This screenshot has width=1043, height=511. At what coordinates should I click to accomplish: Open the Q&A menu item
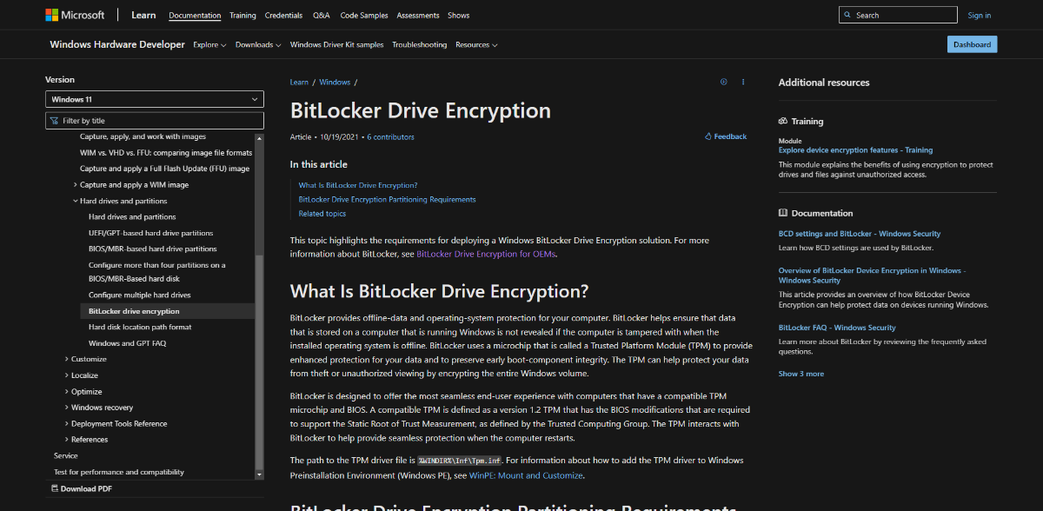(321, 16)
